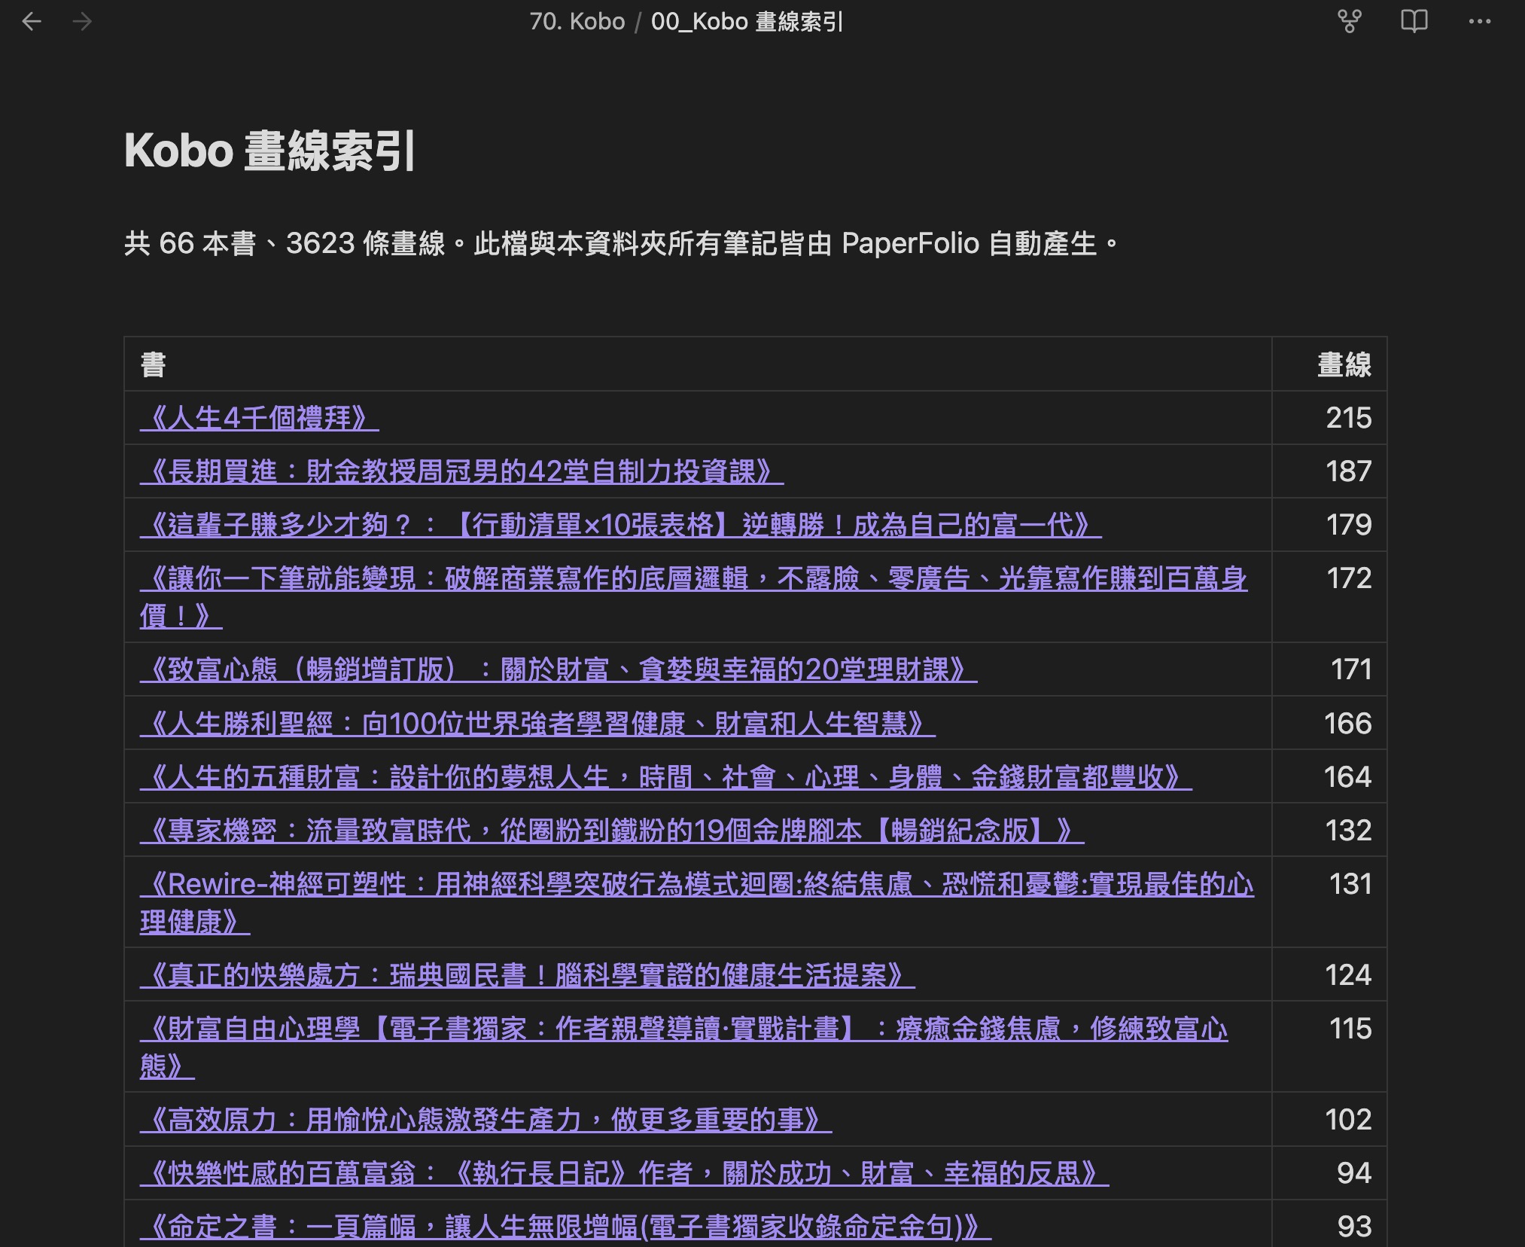This screenshot has width=1525, height=1247.
Task: Click the '70. Kobo' breadcrumb folder
Action: (x=577, y=22)
